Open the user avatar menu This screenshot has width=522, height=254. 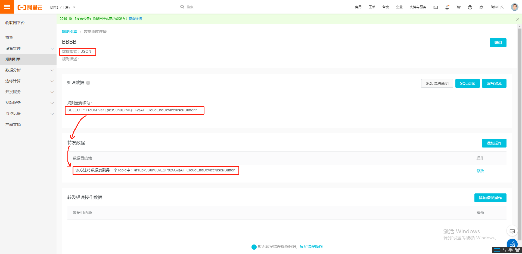click(514, 7)
